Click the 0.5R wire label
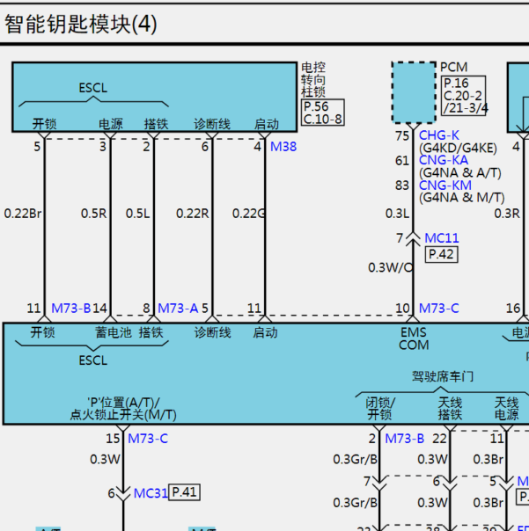Screen dimensions: 529x531 (x=93, y=214)
